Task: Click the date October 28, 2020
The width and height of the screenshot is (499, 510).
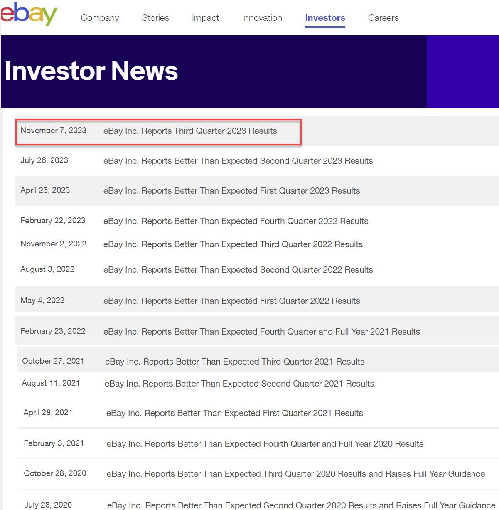Action: click(55, 473)
